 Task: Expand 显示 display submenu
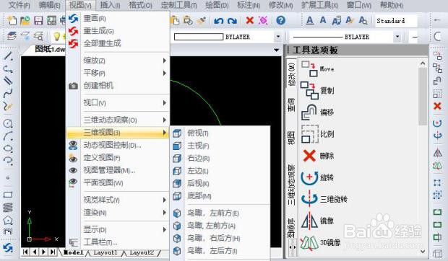click(118, 230)
